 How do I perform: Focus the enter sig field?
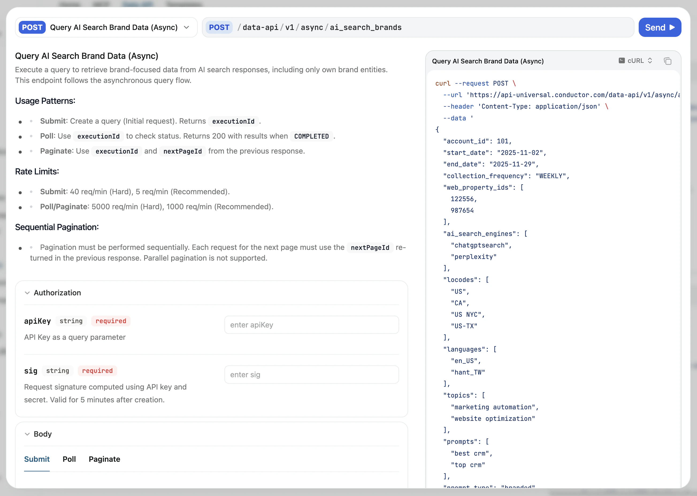pos(311,375)
